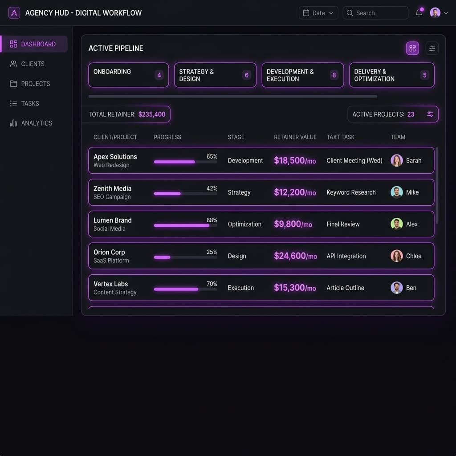Click the Projects folder icon

(x=13, y=83)
